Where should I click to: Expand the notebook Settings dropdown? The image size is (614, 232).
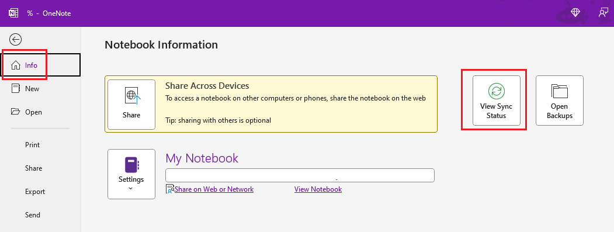[131, 174]
